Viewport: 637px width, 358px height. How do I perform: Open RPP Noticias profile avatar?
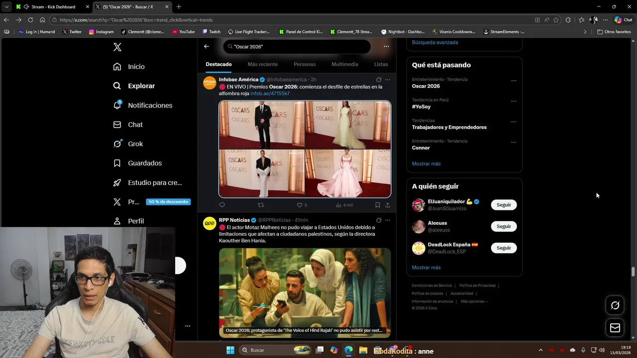(210, 224)
